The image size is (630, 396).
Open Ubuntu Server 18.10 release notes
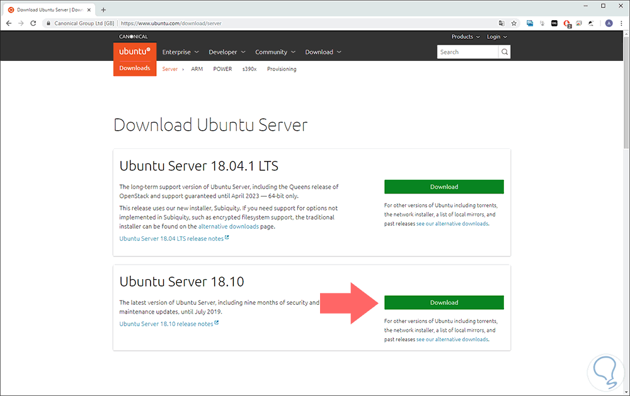(169, 324)
